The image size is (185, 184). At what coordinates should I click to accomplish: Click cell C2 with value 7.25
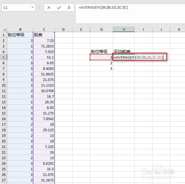(44, 40)
